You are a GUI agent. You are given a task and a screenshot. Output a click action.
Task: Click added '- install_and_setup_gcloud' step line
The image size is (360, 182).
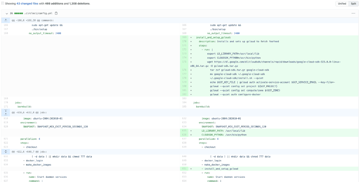(x=220, y=169)
